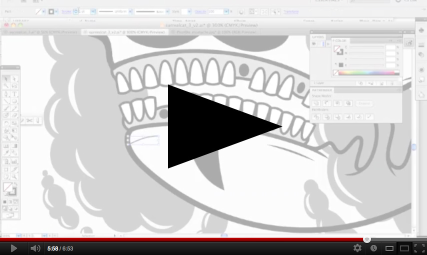Open the stroke color dropdown in control bar
Viewport: 427px width, 255px height.
coord(56,11)
